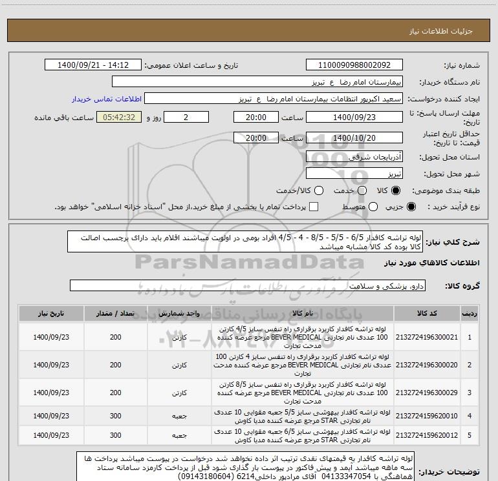
Task: Click the گروه کالا field دارو، پزشکی و سلامت
Action: click(x=248, y=285)
